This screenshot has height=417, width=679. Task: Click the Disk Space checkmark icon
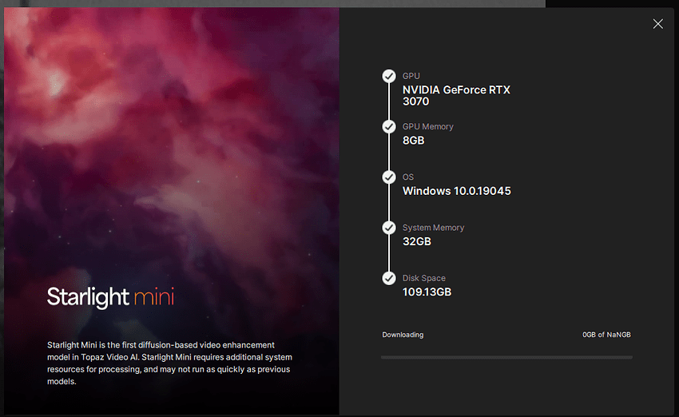389,278
